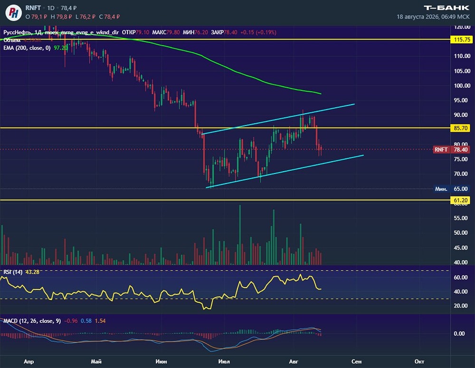Click the 100.00 price axis label

pyautogui.click(x=462, y=86)
